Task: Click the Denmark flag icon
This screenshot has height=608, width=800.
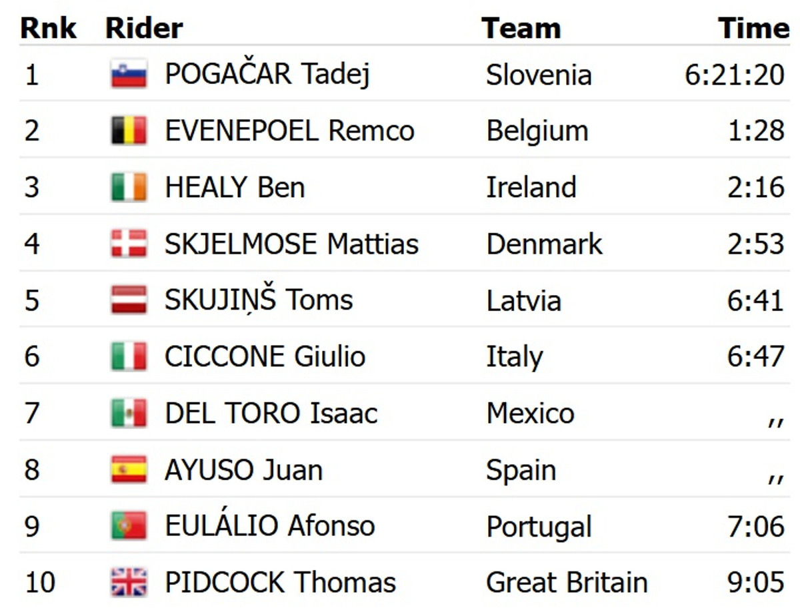Action: coord(129,244)
